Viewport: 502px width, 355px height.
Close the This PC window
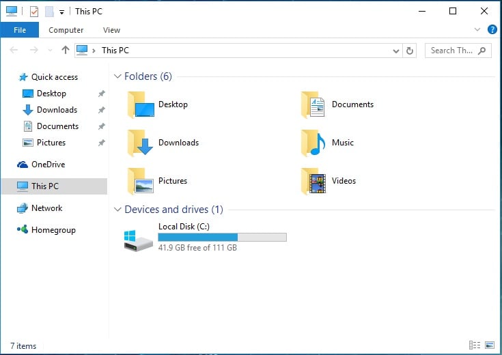pyautogui.click(x=484, y=11)
